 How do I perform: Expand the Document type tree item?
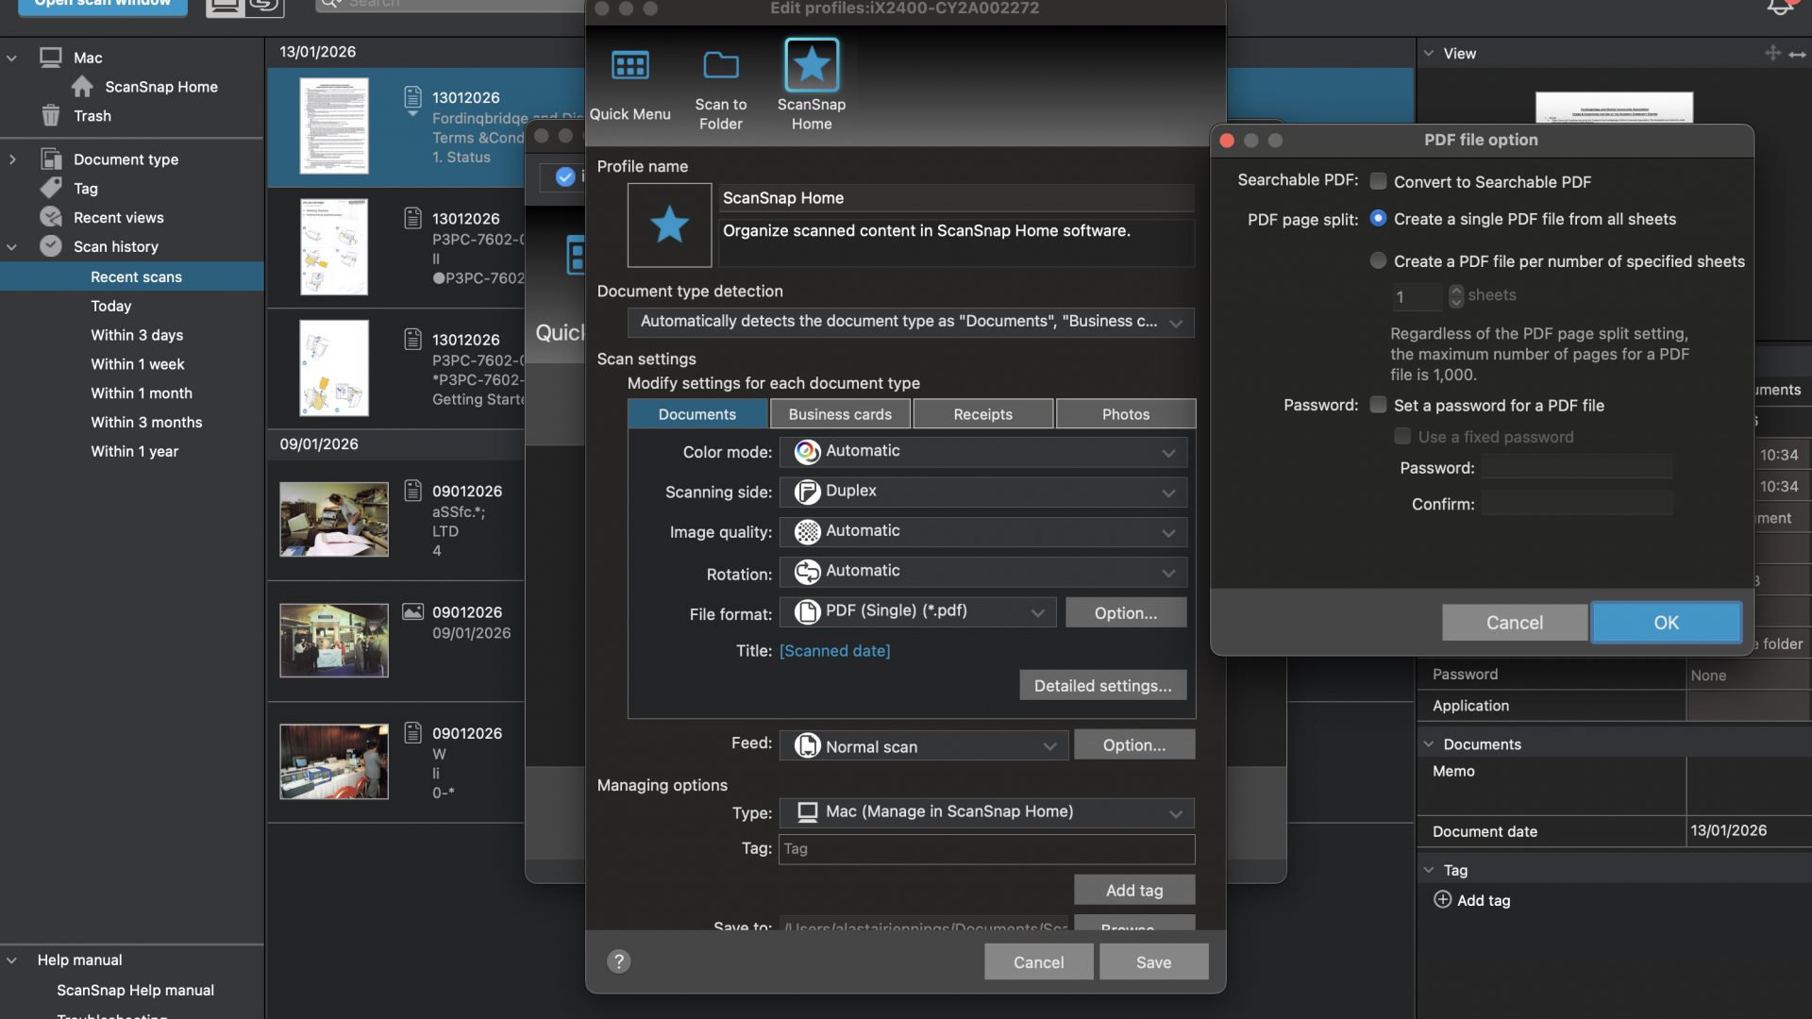pos(12,159)
